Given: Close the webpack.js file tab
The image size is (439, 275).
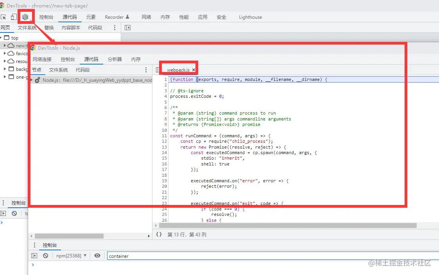Looking at the screenshot, I should 194,70.
